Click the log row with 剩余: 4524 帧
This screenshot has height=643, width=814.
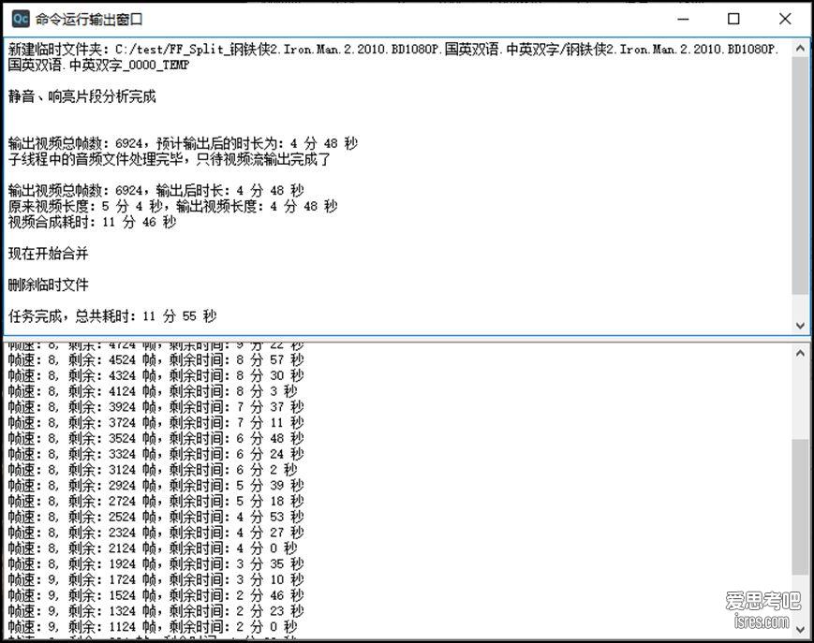[155, 359]
